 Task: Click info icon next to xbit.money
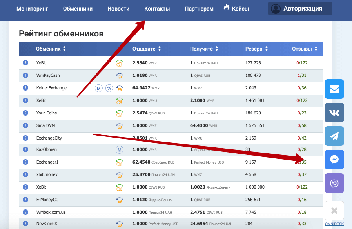[x=25, y=174]
